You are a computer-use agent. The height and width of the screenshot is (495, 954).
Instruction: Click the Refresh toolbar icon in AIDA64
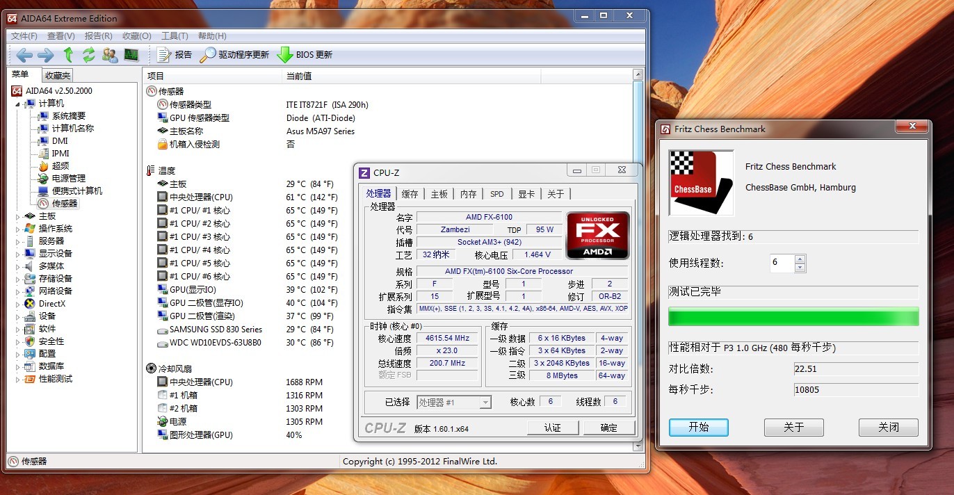pyautogui.click(x=89, y=55)
